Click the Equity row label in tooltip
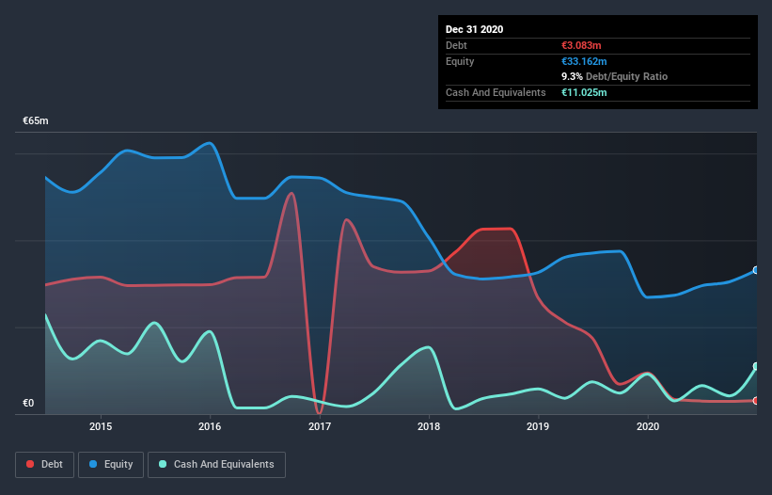The height and width of the screenshot is (495, 772). point(460,61)
